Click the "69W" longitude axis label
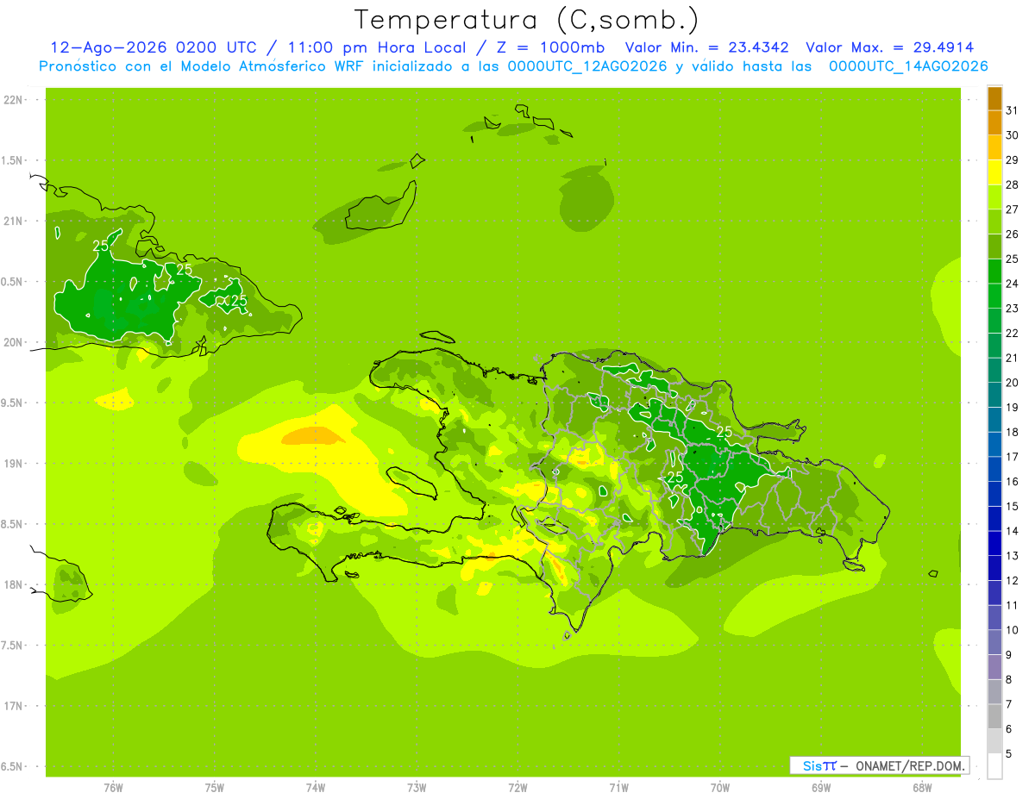The image size is (1035, 799). [821, 789]
